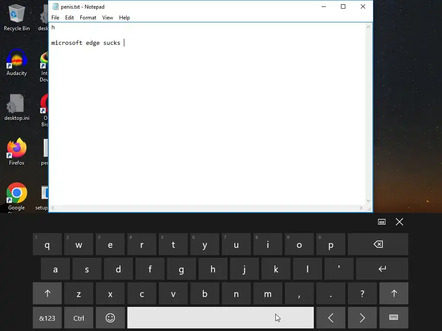The image size is (442, 331).
Task: Tap the period key
Action: pyautogui.click(x=331, y=293)
